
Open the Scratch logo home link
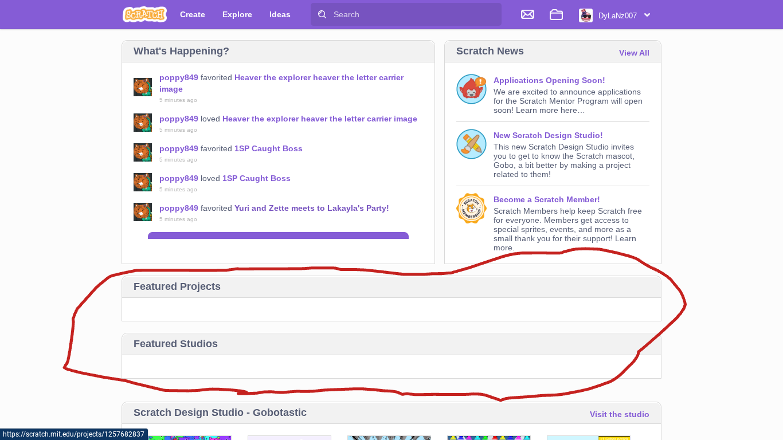(144, 14)
